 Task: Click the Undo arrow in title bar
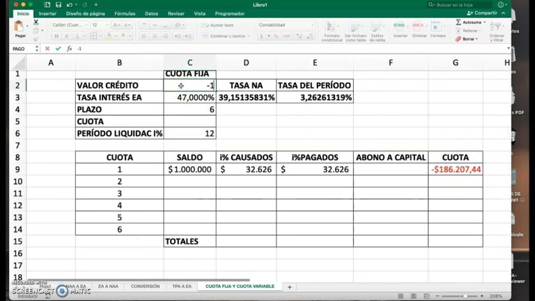70,5
